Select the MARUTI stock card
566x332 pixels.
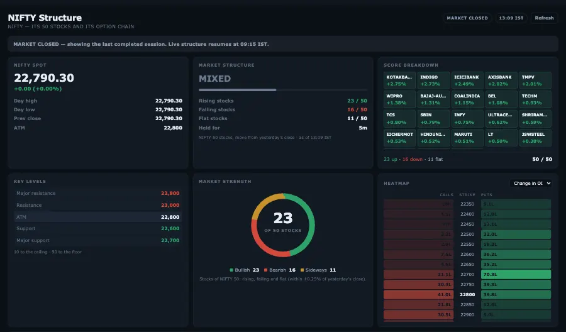click(x=467, y=138)
